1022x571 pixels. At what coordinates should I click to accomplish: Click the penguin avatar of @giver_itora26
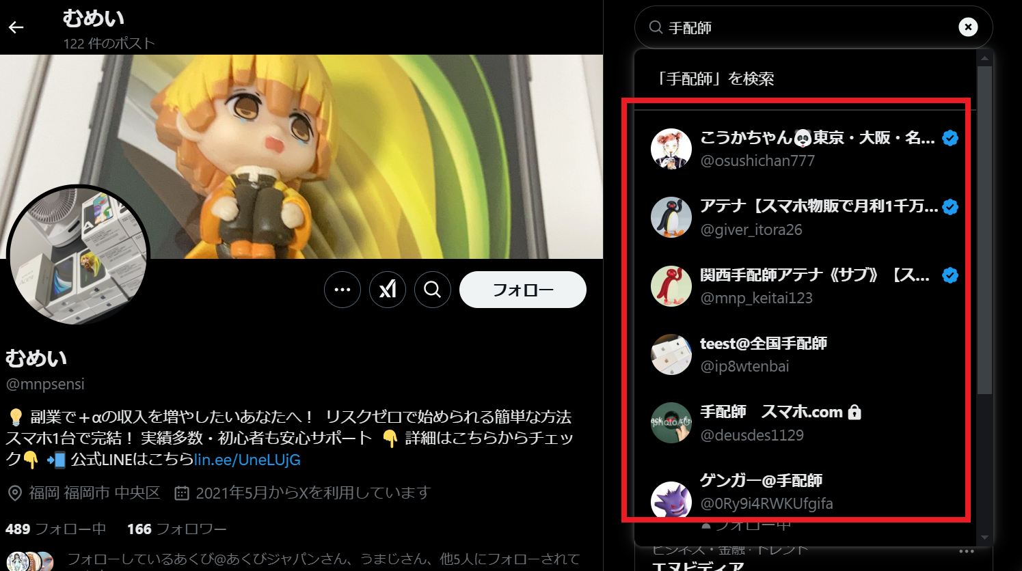pyautogui.click(x=671, y=217)
